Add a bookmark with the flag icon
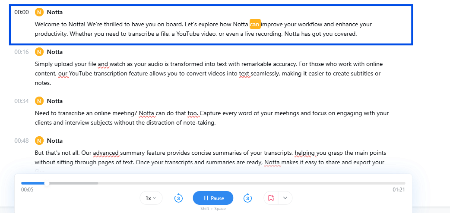 pyautogui.click(x=271, y=198)
